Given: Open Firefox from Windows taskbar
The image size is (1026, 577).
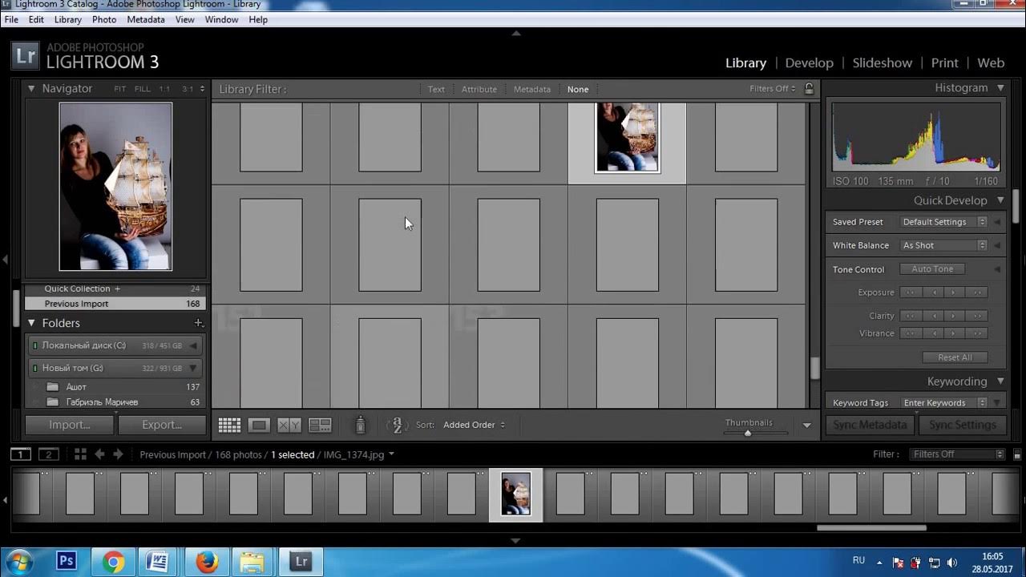Looking at the screenshot, I should click(x=207, y=562).
